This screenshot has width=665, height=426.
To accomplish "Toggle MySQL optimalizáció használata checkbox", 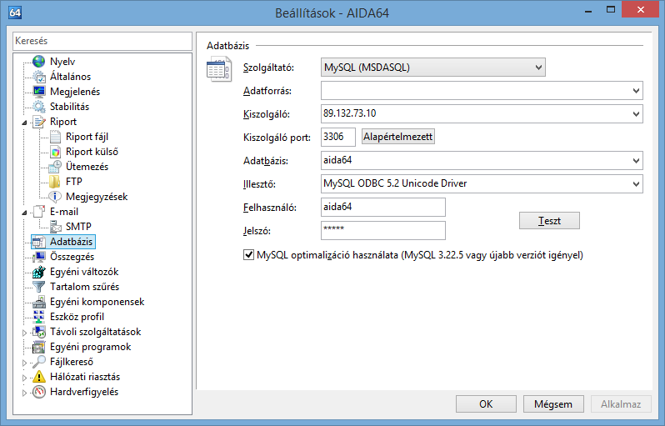I will [248, 255].
